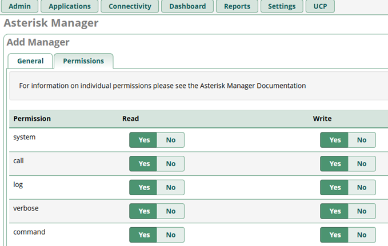Open the Settings menu
Screen dimensions: 388x246
(282, 6)
